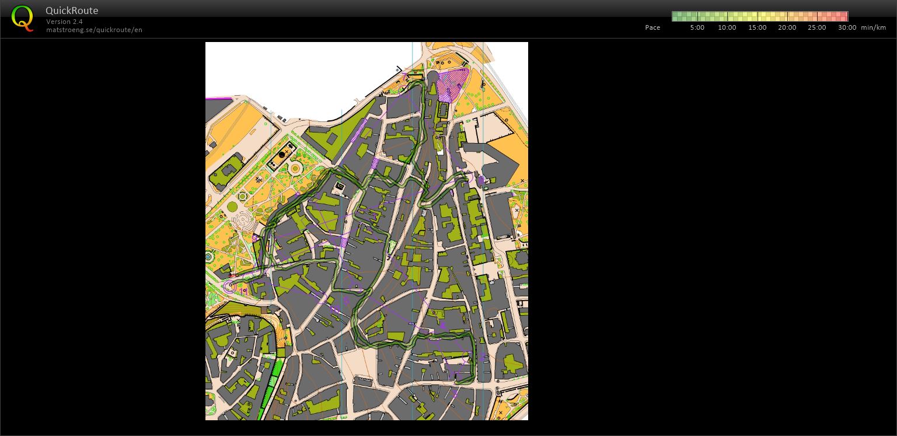Viewport: 897px width, 436px height.
Task: Click the Pace label in the header
Action: (x=652, y=27)
